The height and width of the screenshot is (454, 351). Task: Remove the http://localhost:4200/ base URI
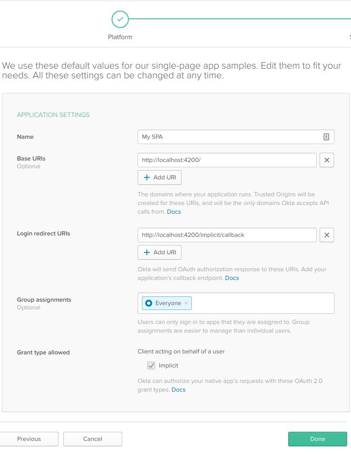click(x=327, y=160)
